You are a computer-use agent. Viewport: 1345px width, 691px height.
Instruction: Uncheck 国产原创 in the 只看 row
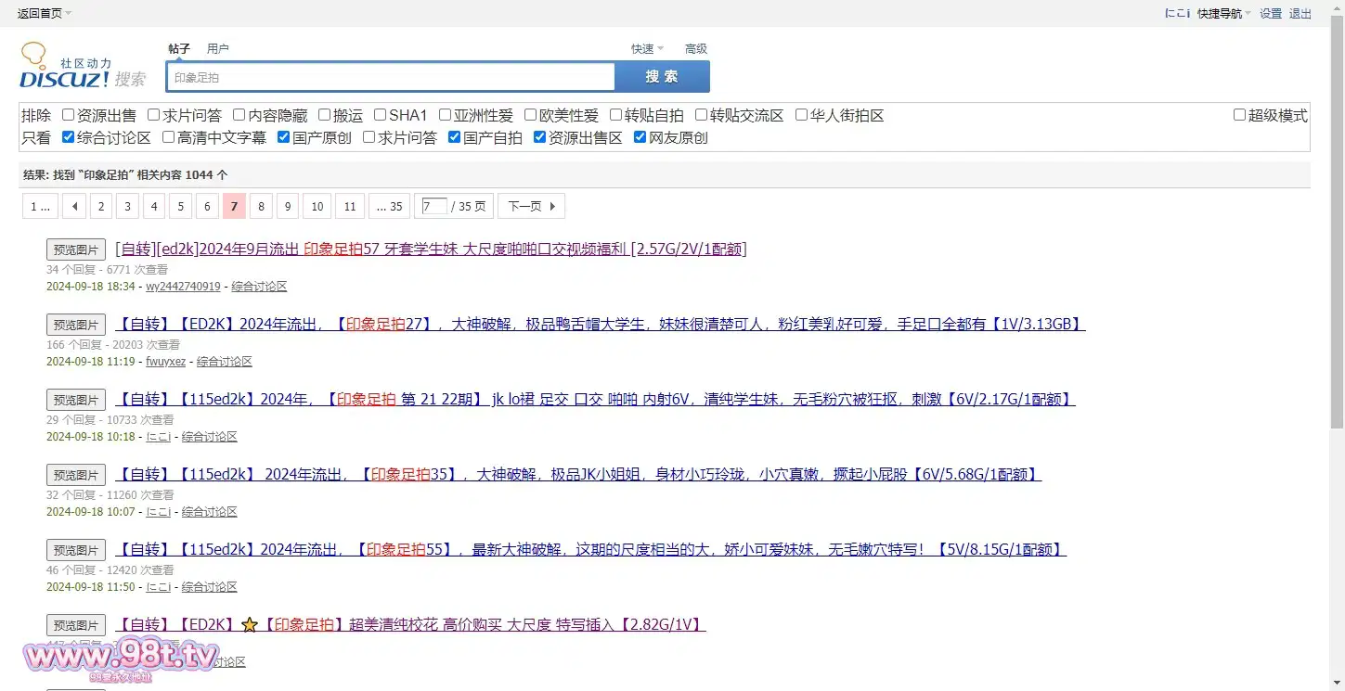[283, 137]
